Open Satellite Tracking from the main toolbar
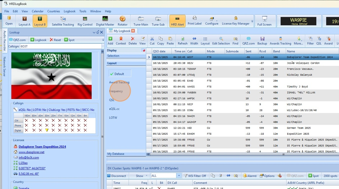The width and height of the screenshot is (339, 189). [63, 21]
